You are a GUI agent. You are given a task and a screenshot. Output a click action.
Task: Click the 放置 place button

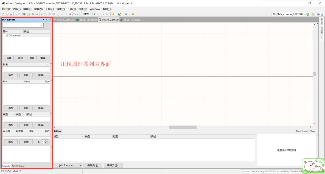(9, 58)
